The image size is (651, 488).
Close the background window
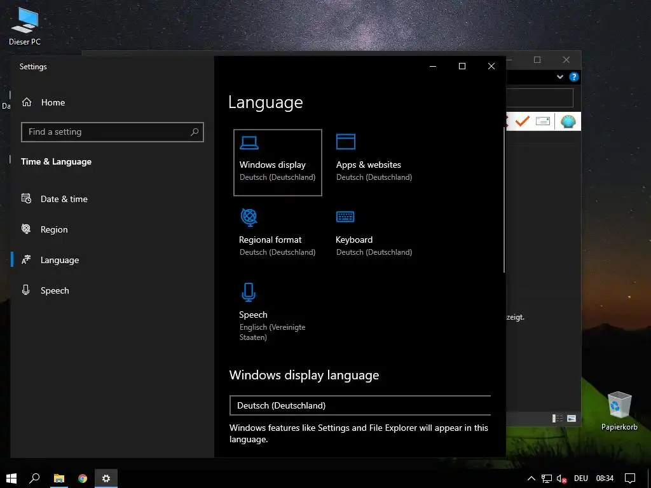pos(566,60)
